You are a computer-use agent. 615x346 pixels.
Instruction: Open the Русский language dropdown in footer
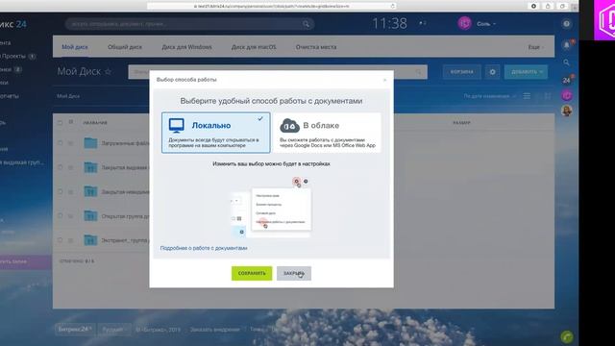[x=114, y=330]
